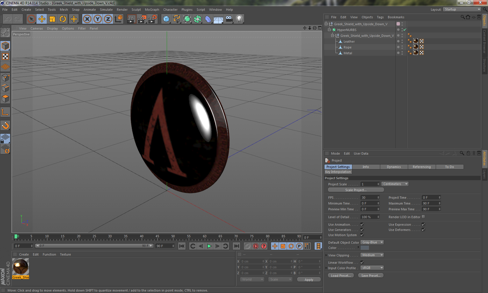Click the Make Editable icon
The image size is (488, 293).
click(x=6, y=32)
